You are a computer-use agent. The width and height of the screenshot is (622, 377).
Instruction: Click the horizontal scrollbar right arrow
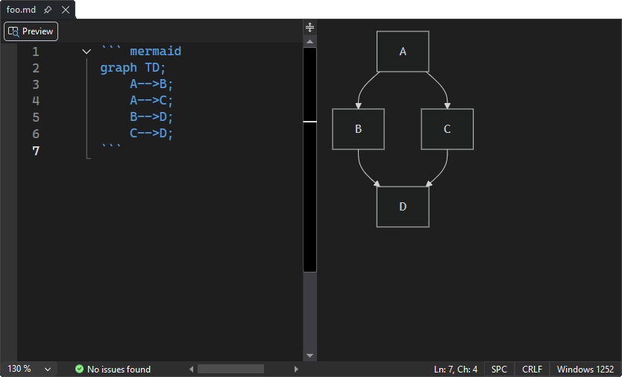[296, 369]
